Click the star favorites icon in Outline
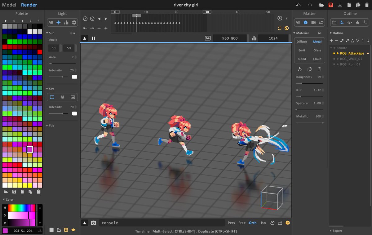 pos(357,22)
